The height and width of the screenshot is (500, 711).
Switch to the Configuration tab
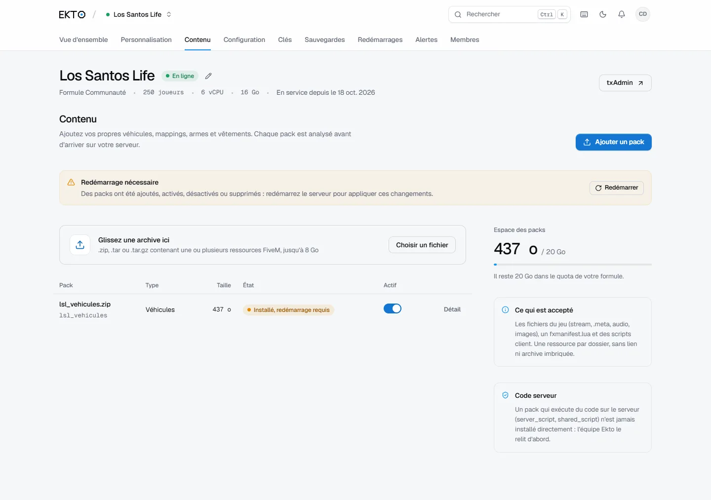[244, 40]
